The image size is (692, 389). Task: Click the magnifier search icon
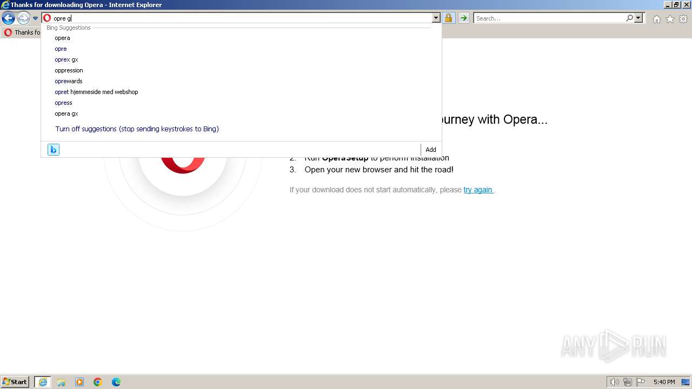coord(629,18)
